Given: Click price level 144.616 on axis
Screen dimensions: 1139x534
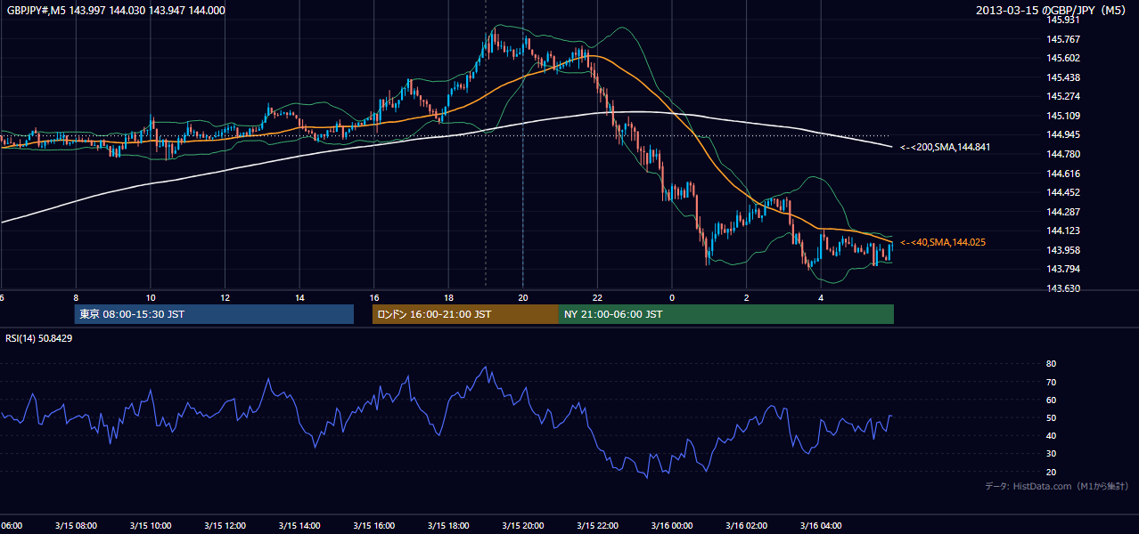Looking at the screenshot, I should click(1061, 174).
